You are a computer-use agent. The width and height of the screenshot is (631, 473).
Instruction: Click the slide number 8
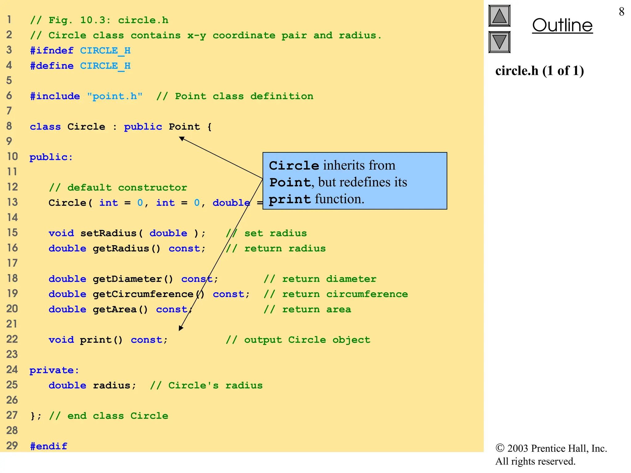[x=621, y=12]
